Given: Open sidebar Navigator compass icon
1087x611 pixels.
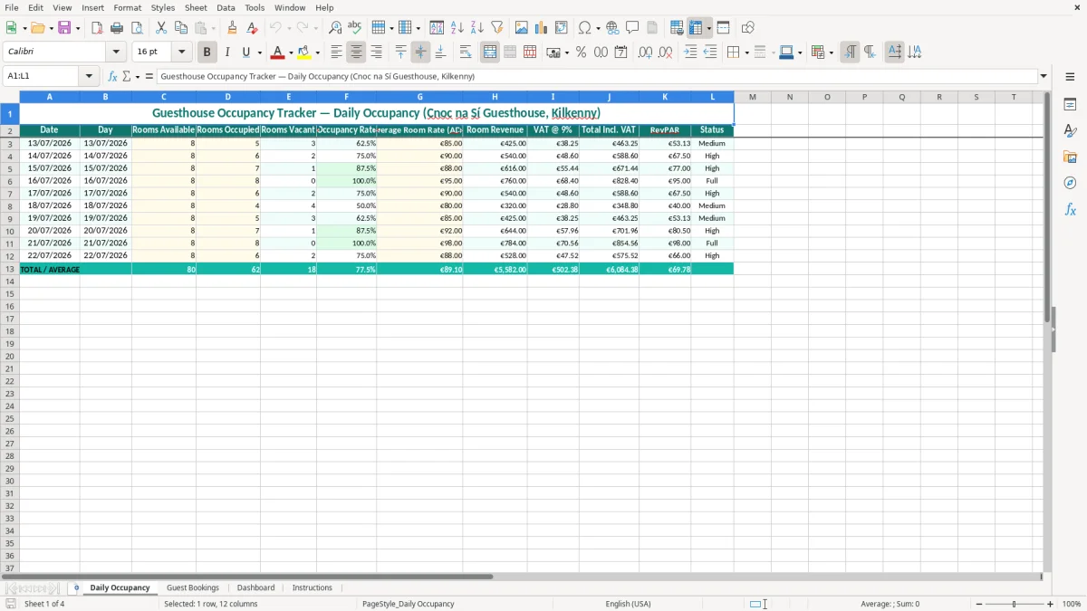Looking at the screenshot, I should 1071,183.
